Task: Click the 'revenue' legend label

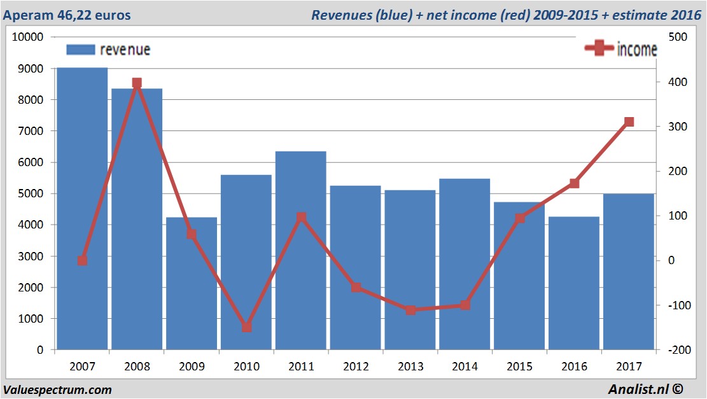Action: point(125,50)
